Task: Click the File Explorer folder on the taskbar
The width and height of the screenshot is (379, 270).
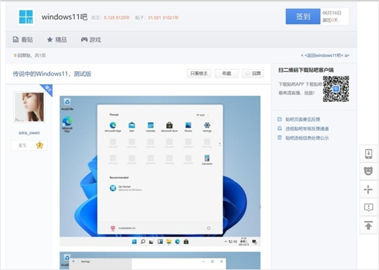Action: pyautogui.click(x=169, y=241)
